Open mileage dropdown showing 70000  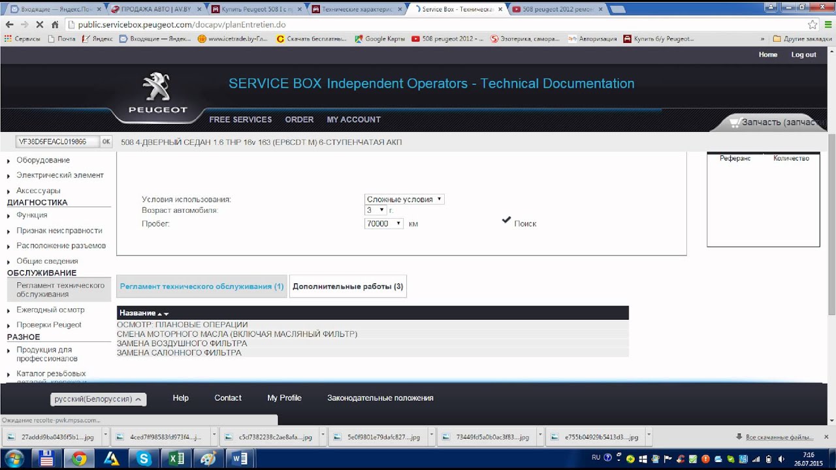coord(383,223)
